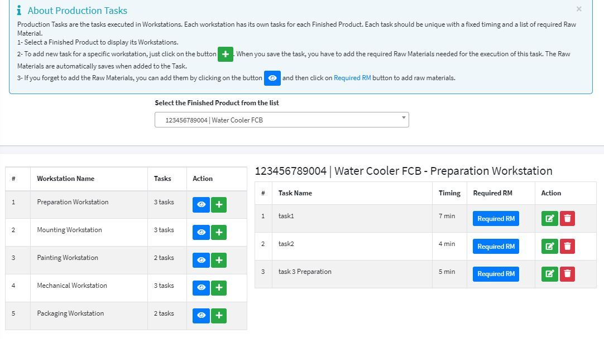Delete task 3 Preparation
Viewport: 604px width, 339px height.
coord(567,274)
